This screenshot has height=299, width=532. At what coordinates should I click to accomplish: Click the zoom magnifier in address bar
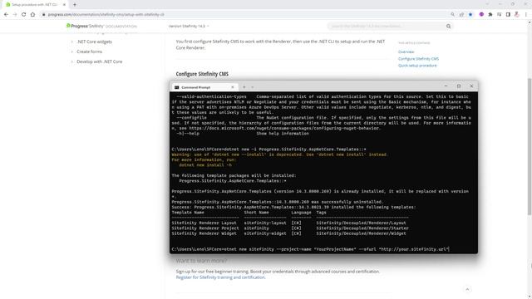tap(452, 15)
